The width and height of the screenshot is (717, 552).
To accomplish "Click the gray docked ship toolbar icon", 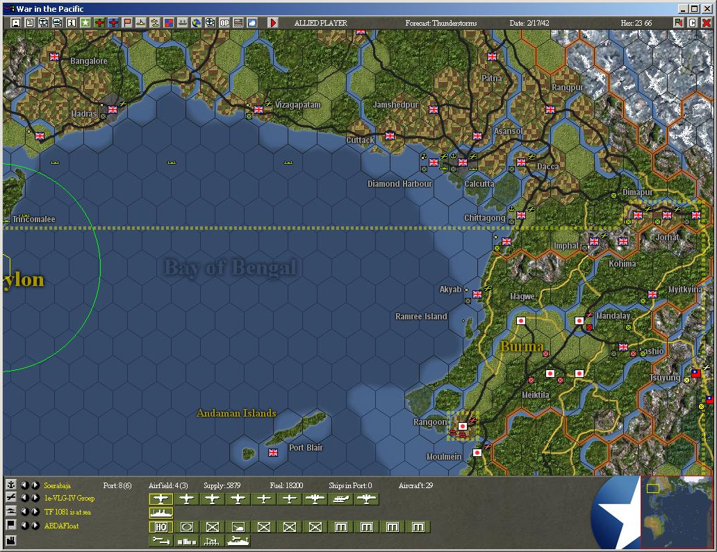I will coord(183,22).
